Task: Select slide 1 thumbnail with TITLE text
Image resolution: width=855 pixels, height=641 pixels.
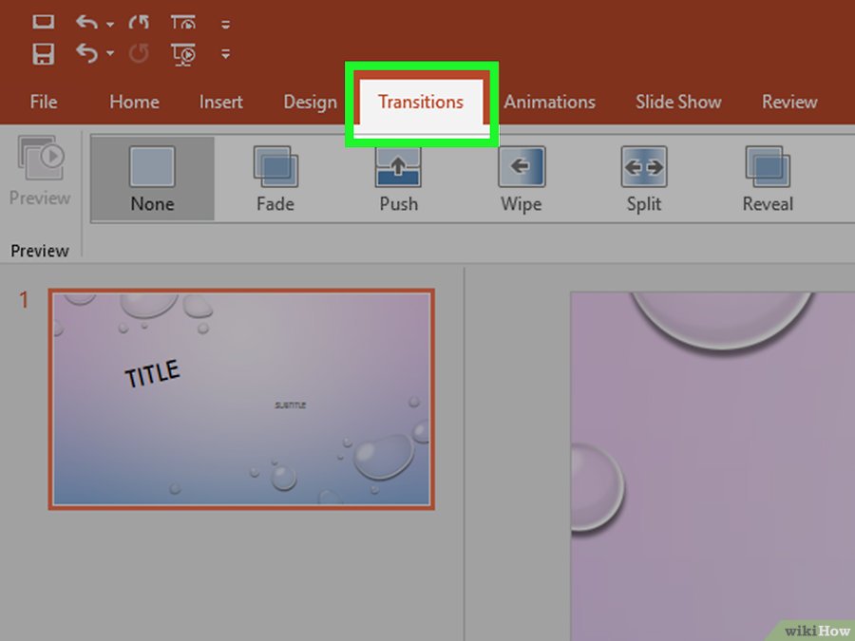Action: coord(241,399)
